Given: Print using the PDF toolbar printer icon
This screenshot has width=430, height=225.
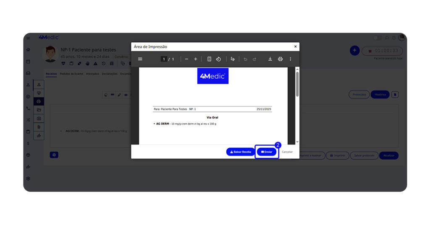Looking at the screenshot, I should coord(280,59).
